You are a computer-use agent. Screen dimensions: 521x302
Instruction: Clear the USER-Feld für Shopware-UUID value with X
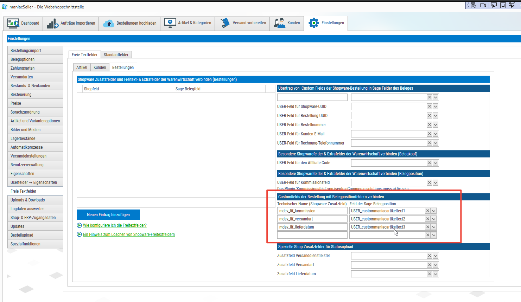(429, 107)
